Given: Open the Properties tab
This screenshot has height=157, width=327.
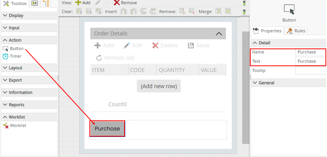Looking at the screenshot, I should point(267,31).
